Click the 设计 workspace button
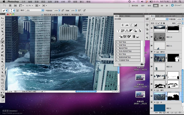The width and height of the screenshot is (184, 115). [143, 6]
